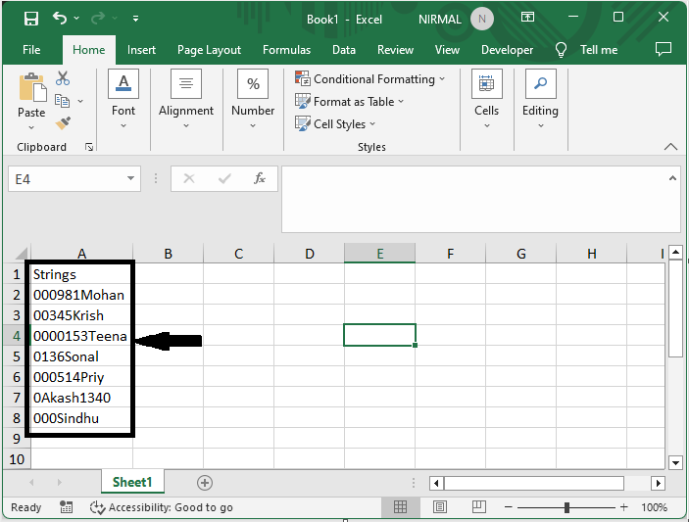Viewport: 689px width, 522px height.
Task: Open the View tab
Action: click(x=447, y=50)
